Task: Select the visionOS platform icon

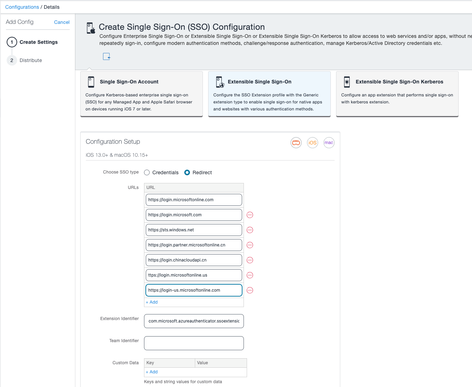Action: point(296,143)
